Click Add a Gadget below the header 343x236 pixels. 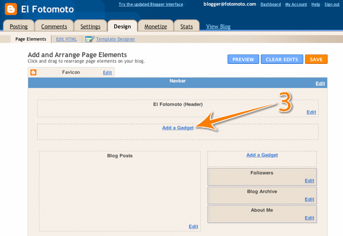tap(178, 128)
